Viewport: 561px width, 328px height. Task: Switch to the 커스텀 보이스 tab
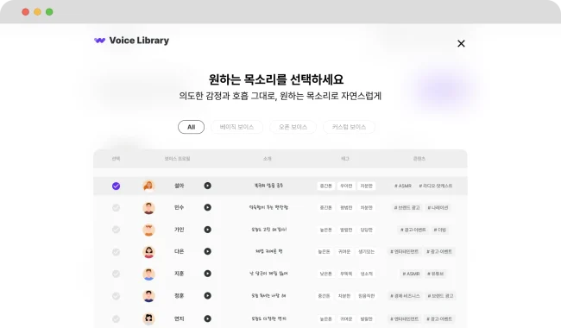(349, 127)
